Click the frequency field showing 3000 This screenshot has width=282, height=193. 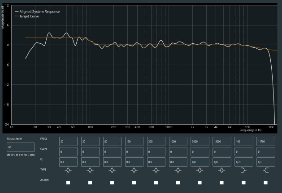tap(200, 141)
